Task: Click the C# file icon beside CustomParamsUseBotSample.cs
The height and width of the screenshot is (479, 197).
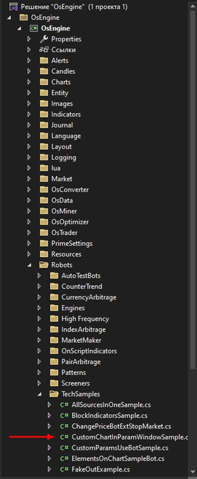Action: [x=64, y=448]
